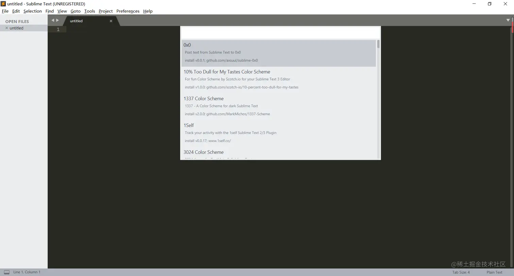514x276 pixels.
Task: Click line number 1 in the gutter
Action: 58,29
